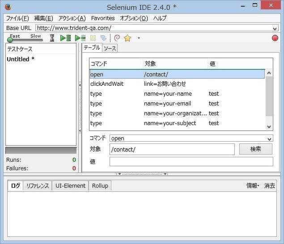Click lower splitter arrow beside test case pane
The width and height of the screenshot is (284, 244).
(x=80, y=130)
